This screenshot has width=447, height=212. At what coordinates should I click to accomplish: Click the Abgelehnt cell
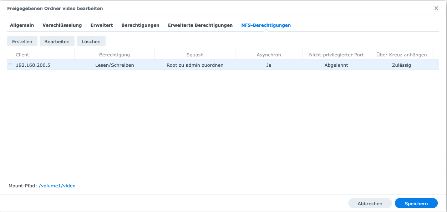336,65
